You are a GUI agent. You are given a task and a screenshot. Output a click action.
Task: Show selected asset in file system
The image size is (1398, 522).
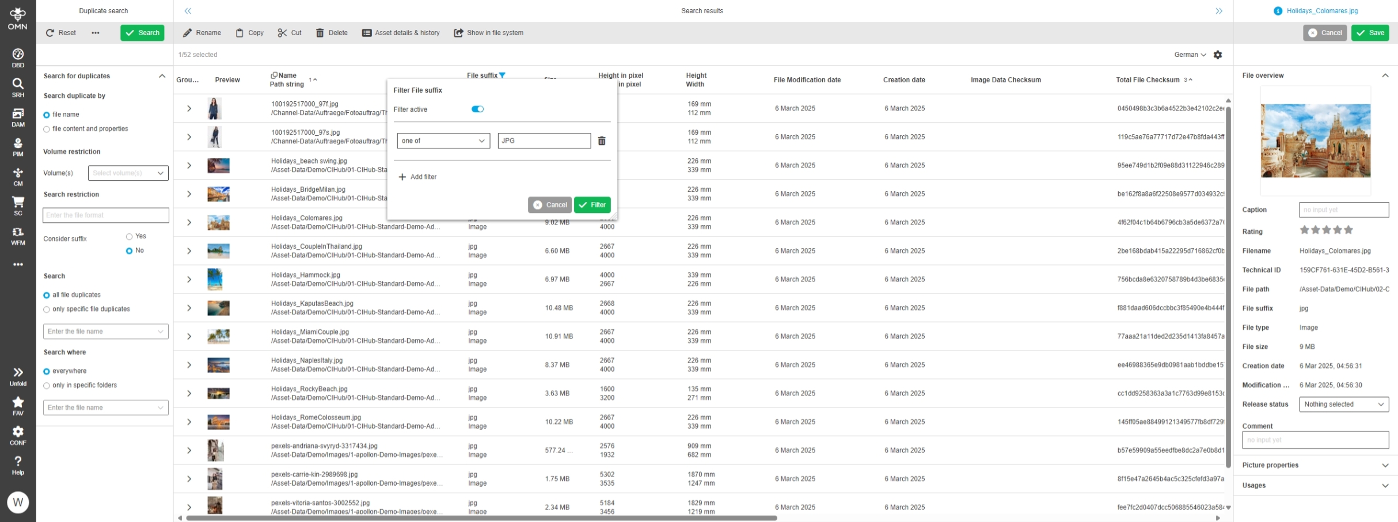(489, 33)
